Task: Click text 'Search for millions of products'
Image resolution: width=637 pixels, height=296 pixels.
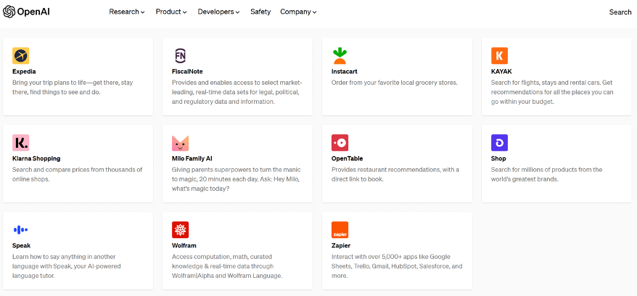Action: [x=533, y=169]
